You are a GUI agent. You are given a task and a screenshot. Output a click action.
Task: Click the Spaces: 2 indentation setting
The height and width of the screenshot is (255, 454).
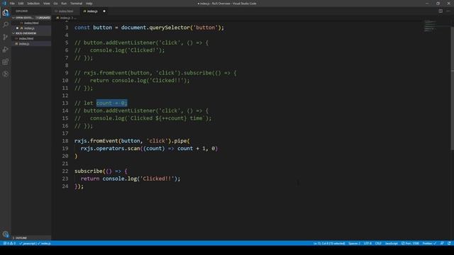355,244
